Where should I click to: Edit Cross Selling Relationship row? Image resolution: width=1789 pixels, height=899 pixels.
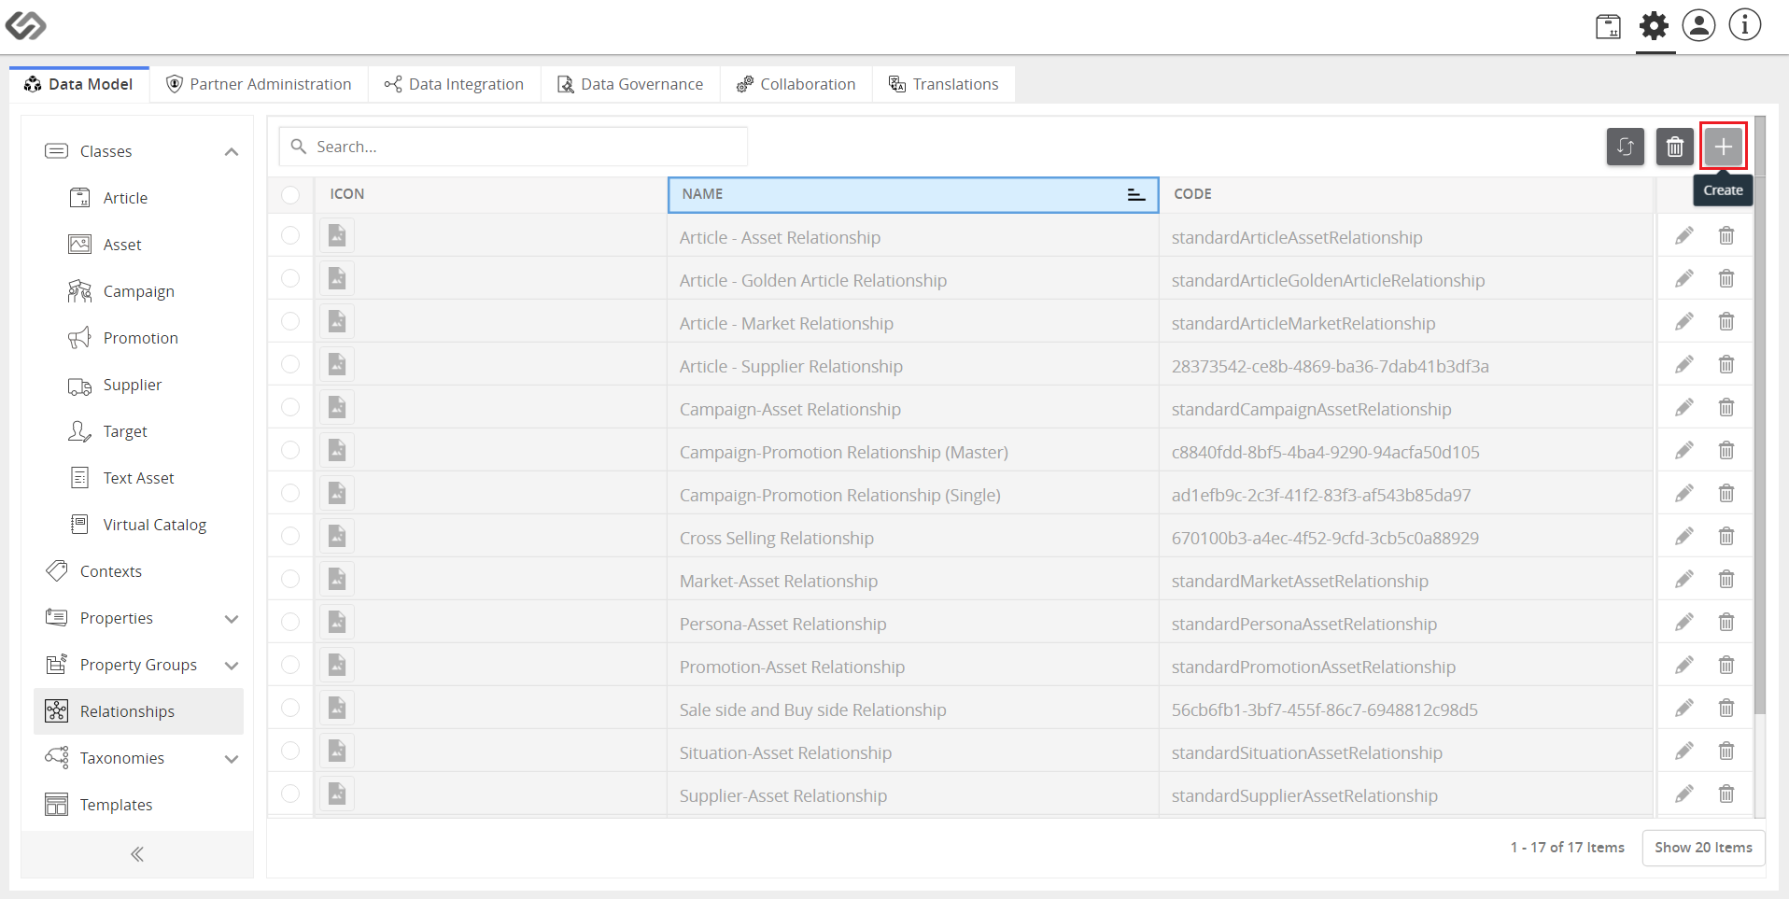(1683, 537)
